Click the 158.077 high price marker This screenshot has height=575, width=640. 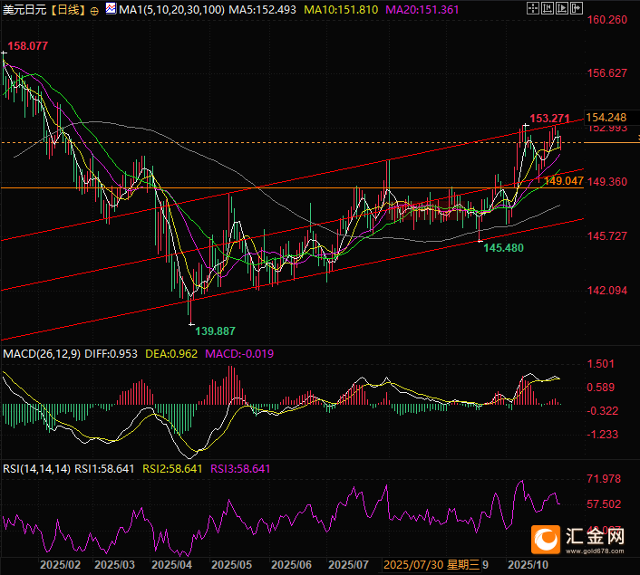27,45
